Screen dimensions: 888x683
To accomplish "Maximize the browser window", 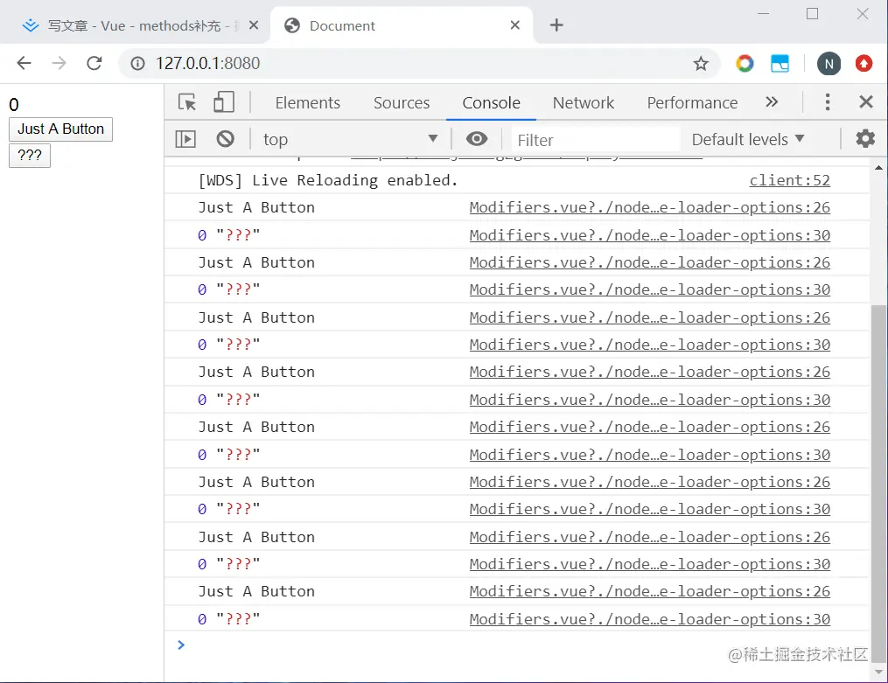I will pos(812,14).
